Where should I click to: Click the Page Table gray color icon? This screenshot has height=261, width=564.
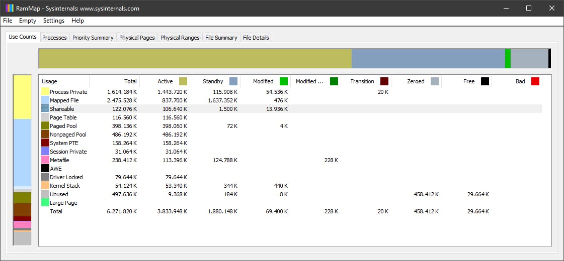[x=45, y=117]
